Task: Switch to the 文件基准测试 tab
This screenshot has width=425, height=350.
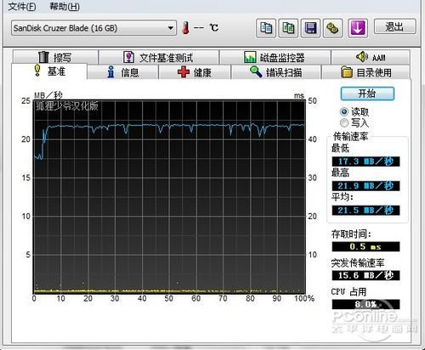Action: 159,57
